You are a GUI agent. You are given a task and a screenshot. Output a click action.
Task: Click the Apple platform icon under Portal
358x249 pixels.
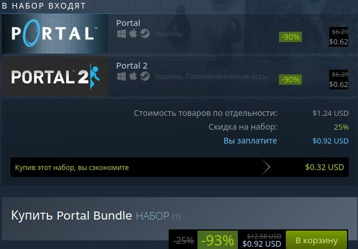[x=133, y=33]
